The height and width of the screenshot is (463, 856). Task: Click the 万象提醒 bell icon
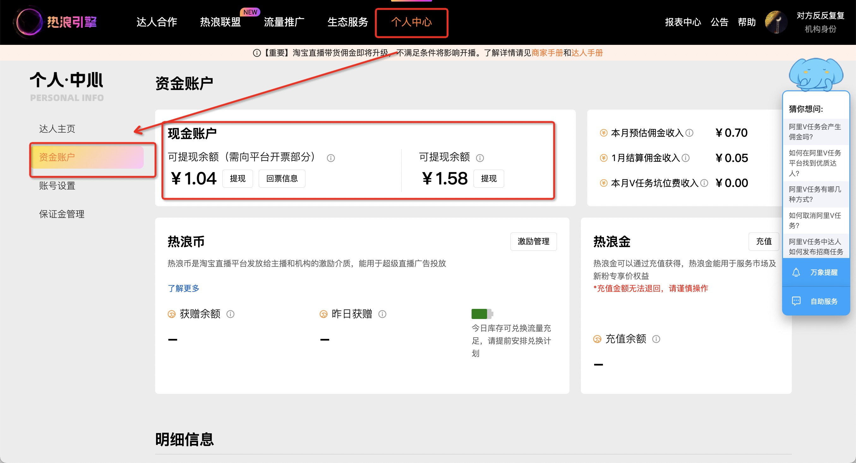(796, 272)
